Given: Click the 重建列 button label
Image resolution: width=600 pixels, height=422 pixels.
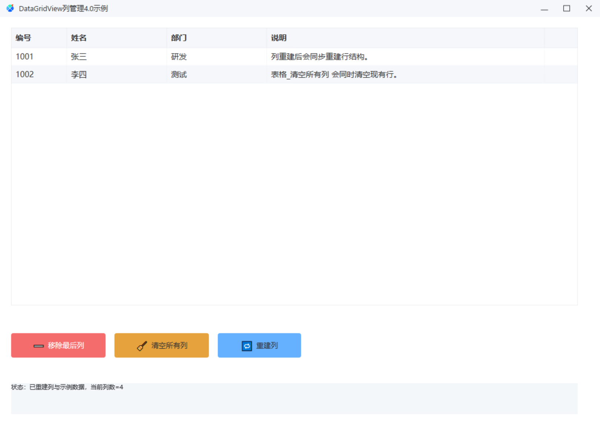Looking at the screenshot, I should pyautogui.click(x=267, y=345).
